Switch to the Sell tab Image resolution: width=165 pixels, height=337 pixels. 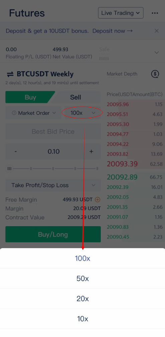tap(75, 97)
